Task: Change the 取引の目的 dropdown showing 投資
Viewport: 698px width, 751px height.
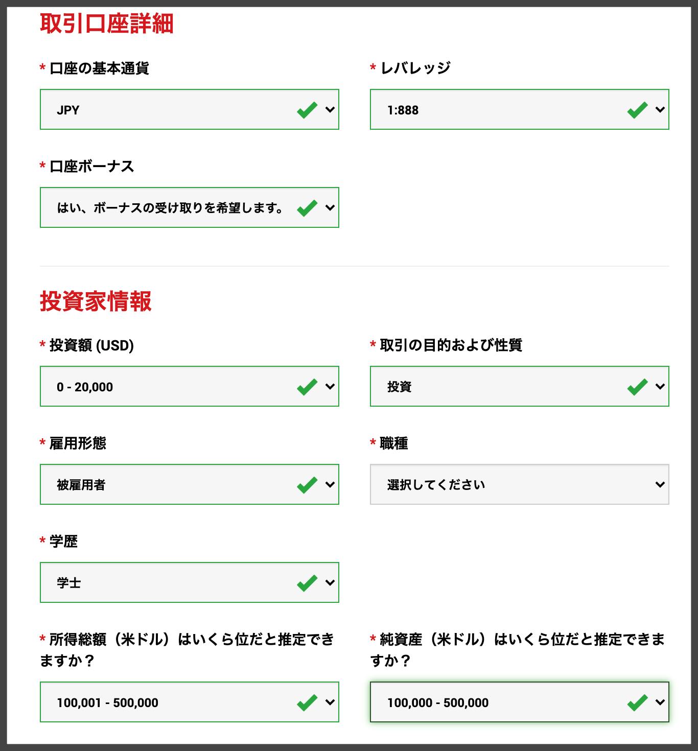Action: pos(520,386)
